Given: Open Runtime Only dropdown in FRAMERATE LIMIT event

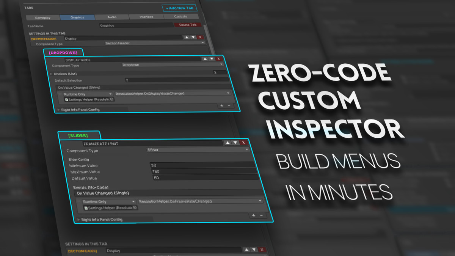Looking at the screenshot, I should tap(108, 202).
